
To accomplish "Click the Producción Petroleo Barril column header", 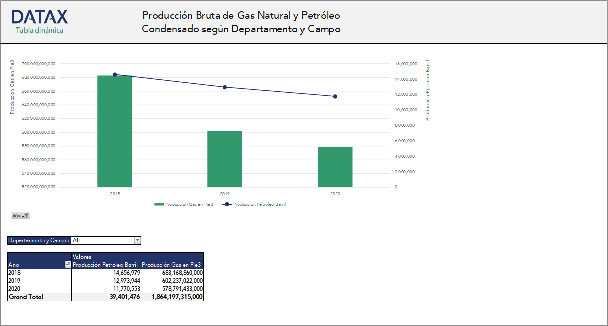I will (106, 265).
